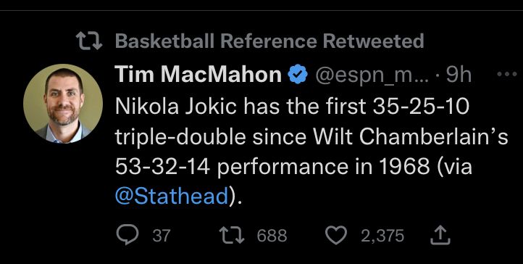Screen dimensions: 523x264
Task: Open Tim MacMahon's profile photo
Action: 63,104
